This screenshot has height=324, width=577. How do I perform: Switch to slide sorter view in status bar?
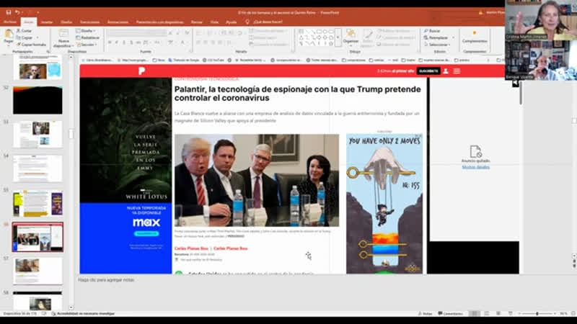[486, 313]
